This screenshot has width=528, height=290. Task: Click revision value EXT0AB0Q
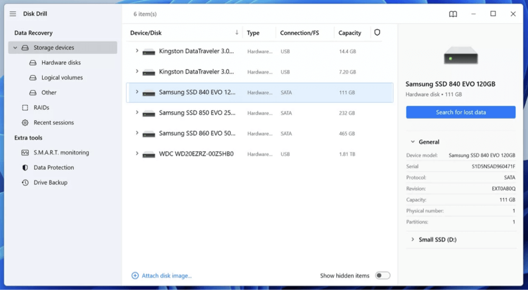(x=503, y=189)
